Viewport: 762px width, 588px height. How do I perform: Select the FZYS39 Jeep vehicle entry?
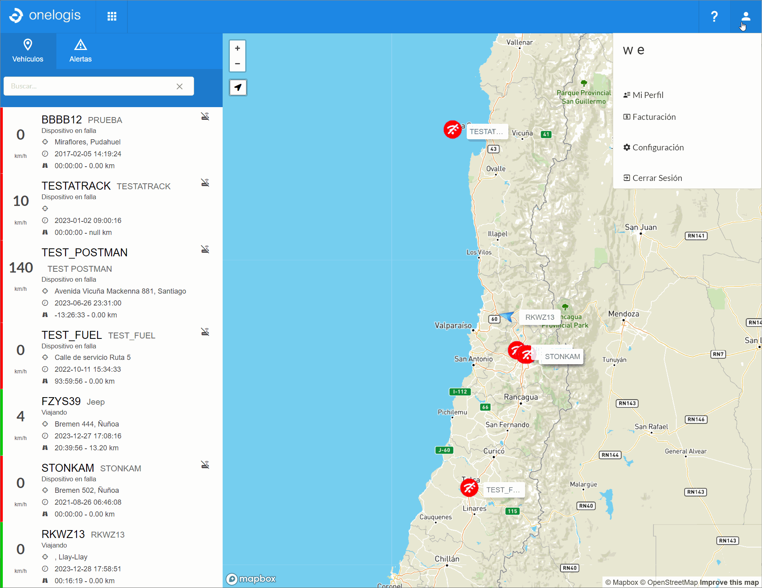[111, 423]
